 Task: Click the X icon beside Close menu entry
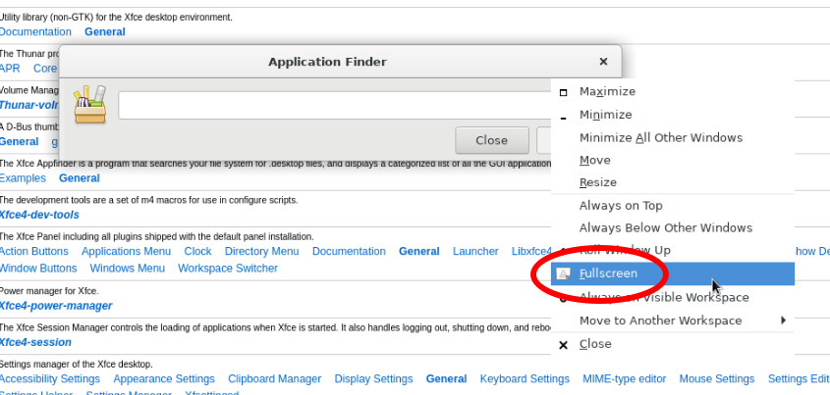pyautogui.click(x=563, y=345)
